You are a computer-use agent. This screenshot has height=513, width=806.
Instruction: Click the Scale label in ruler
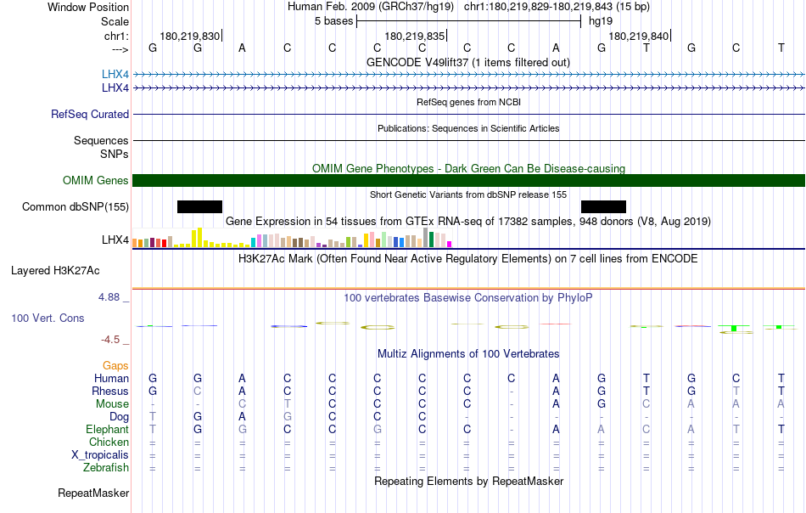coord(115,21)
